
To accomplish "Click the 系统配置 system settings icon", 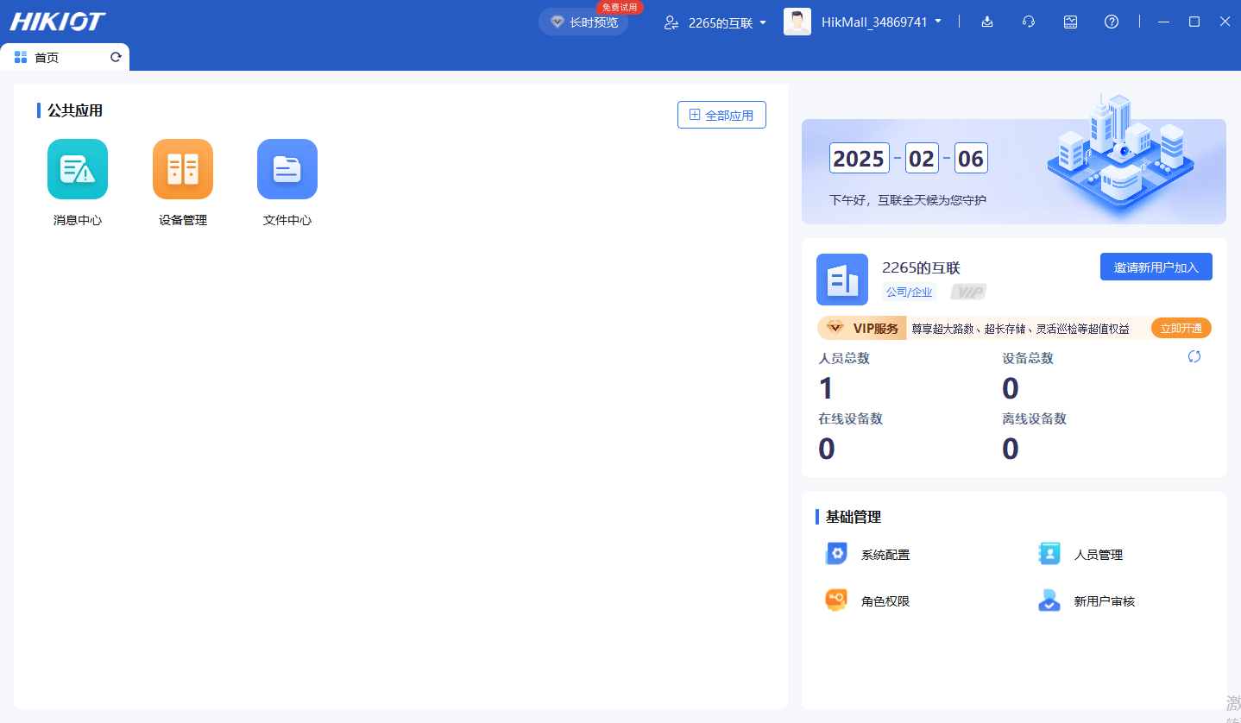I will 836,554.
